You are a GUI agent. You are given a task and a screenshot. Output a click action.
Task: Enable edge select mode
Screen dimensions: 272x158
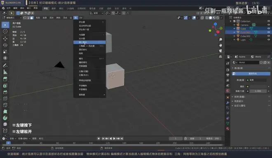point(28,18)
